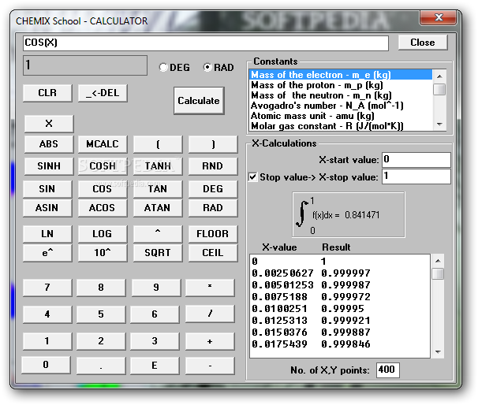Click the _<-DEL delete button

point(103,93)
